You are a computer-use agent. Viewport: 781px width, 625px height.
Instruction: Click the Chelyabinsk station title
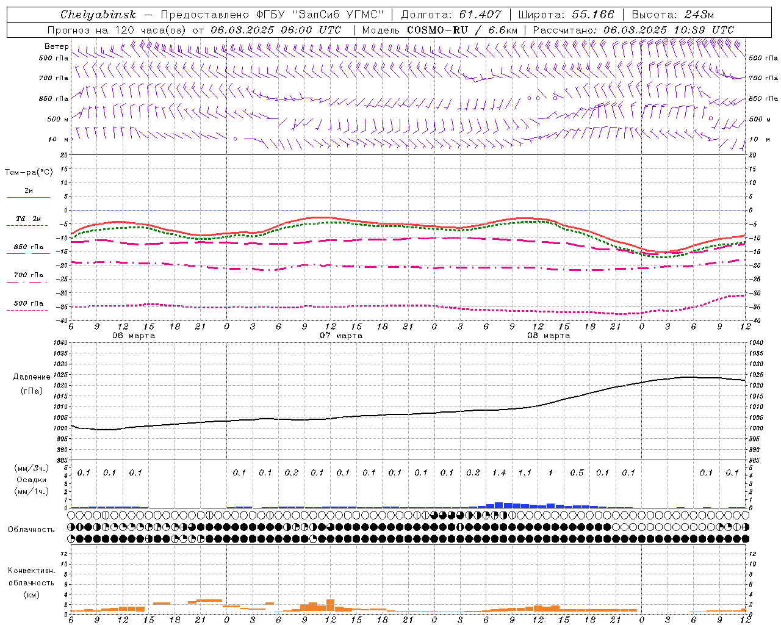(98, 15)
